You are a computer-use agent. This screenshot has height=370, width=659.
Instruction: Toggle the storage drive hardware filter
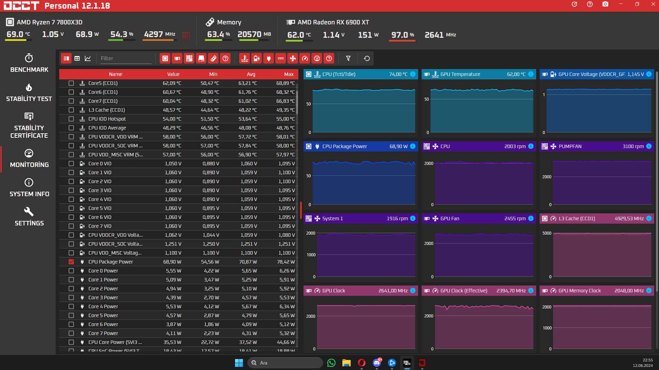click(x=201, y=58)
